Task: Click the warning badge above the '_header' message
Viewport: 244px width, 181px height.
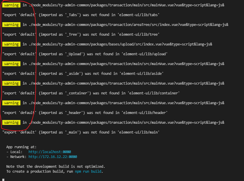Action: [11, 103]
